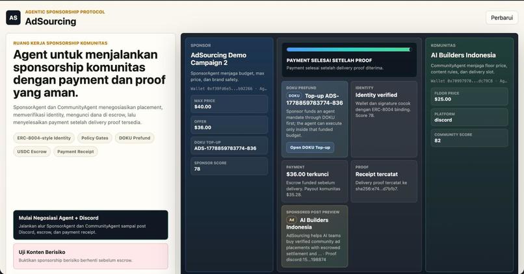Click the Floor Price $25.00 field
This screenshot has width=524, height=274.
click(469, 97)
